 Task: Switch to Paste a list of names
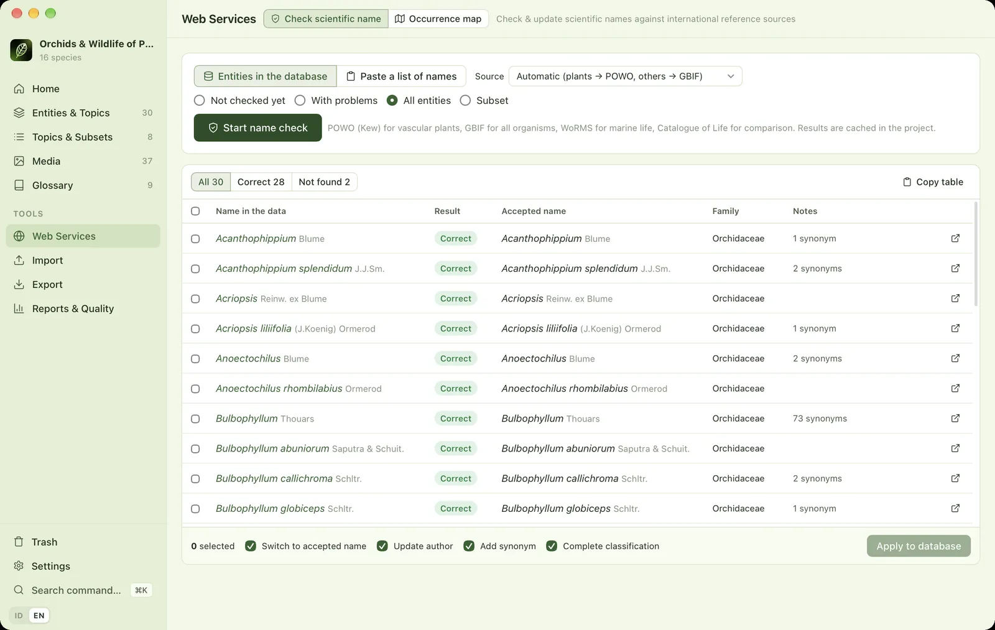(401, 76)
